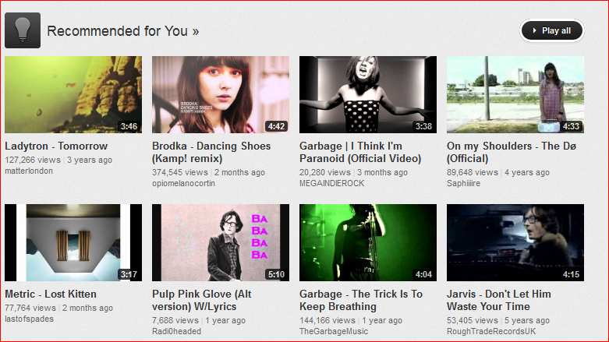Screen dimensions: 609x342
Task: Open the Metric - Lost Kitten thumbnail
Action: tap(73, 242)
